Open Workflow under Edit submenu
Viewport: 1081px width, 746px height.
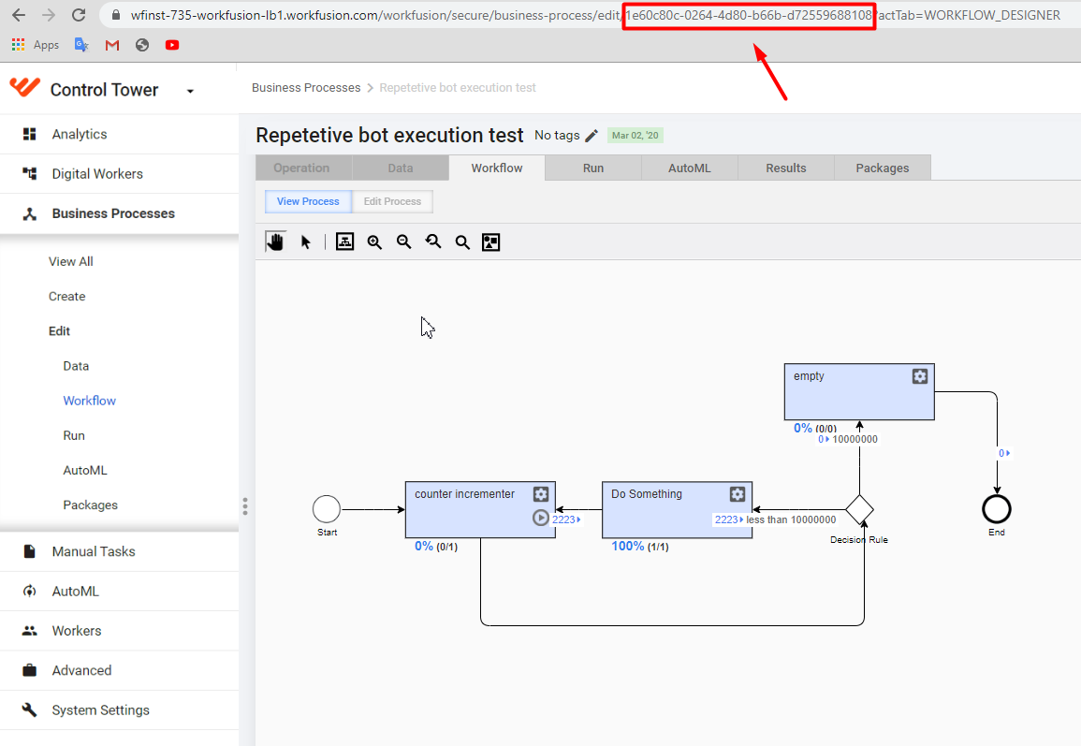[x=90, y=401]
